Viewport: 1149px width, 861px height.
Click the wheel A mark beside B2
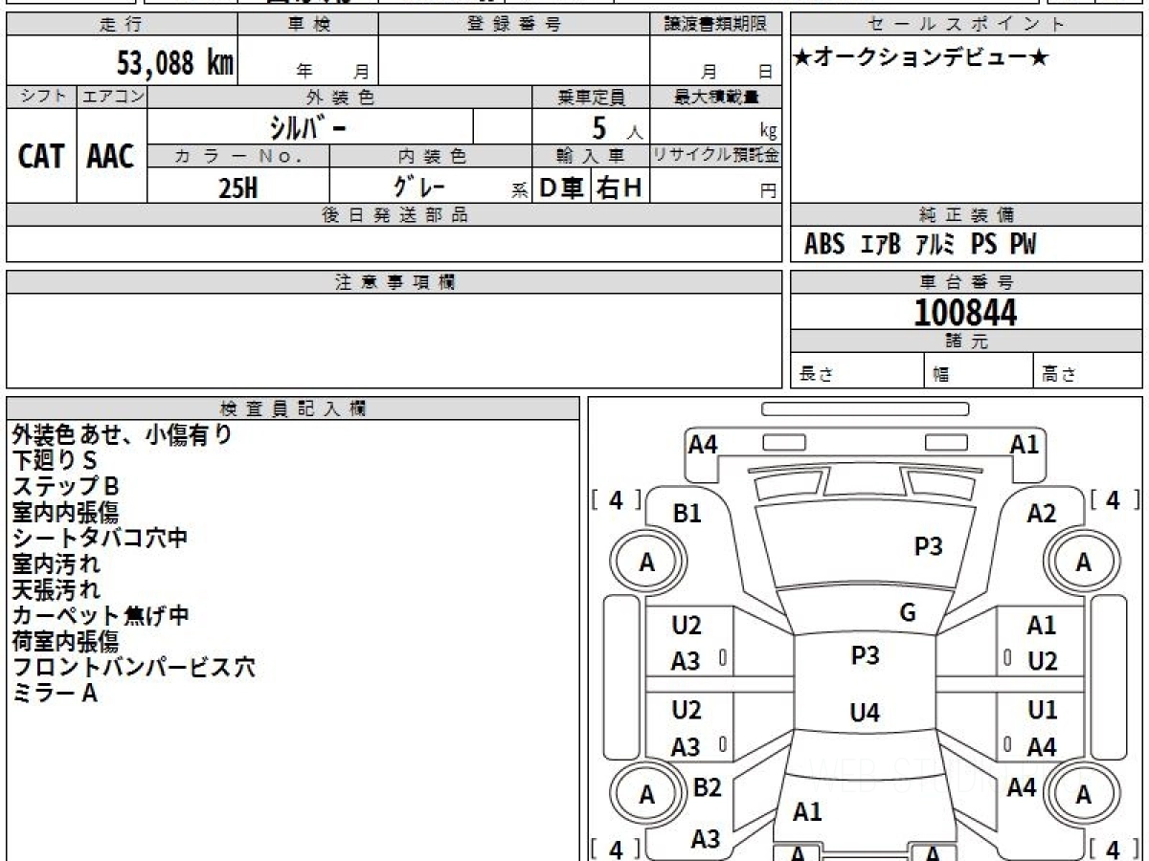point(647,794)
